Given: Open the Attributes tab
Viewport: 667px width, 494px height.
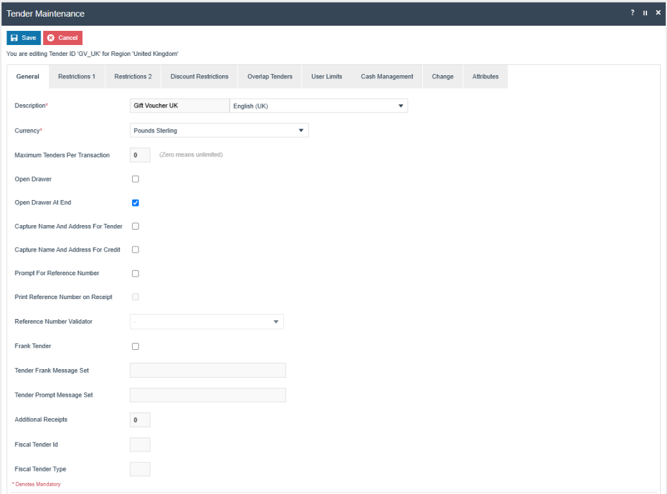Looking at the screenshot, I should coord(485,77).
